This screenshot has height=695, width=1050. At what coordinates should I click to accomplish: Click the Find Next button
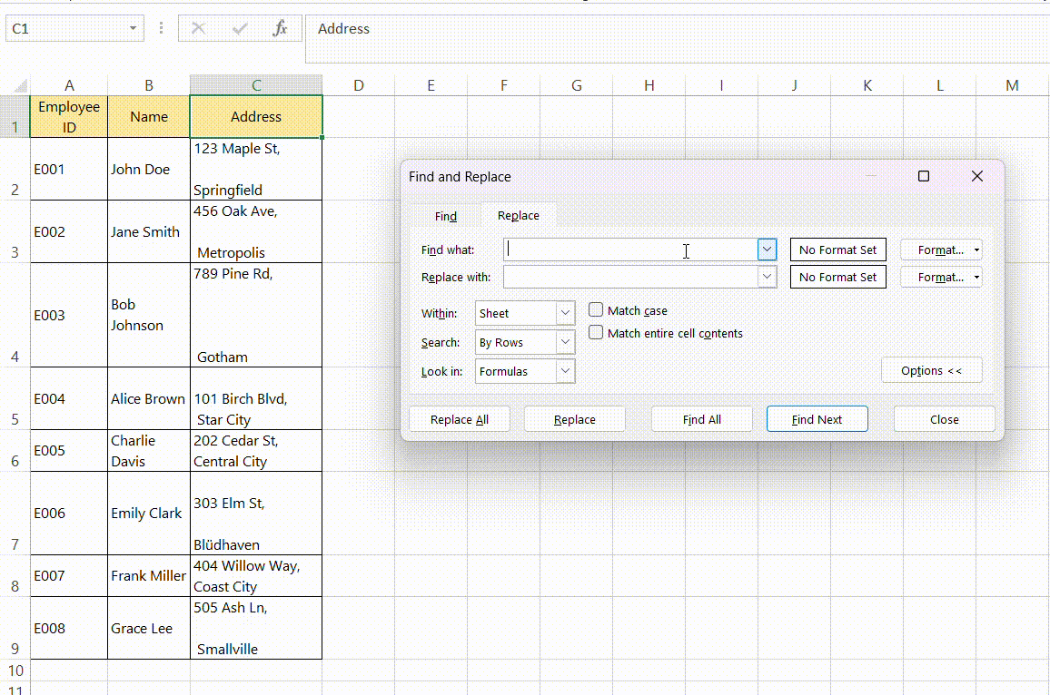(817, 419)
